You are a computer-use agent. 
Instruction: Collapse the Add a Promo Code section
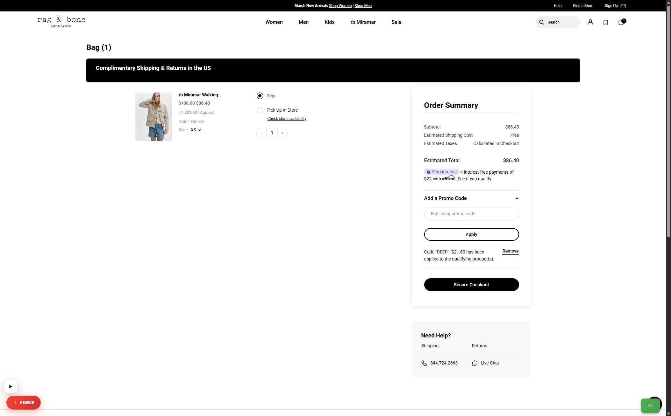(517, 198)
